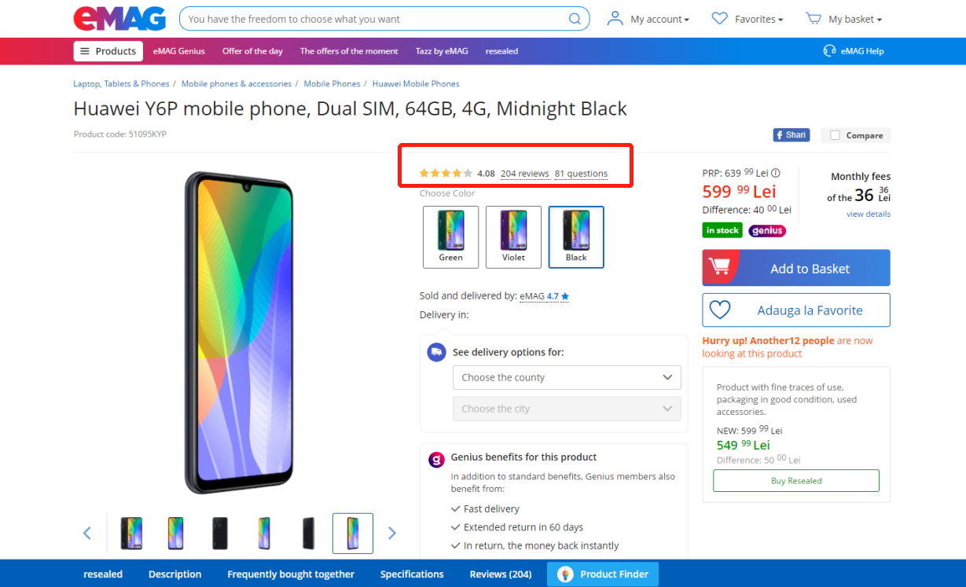Select the Green color option
This screenshot has height=587, width=966.
click(450, 237)
